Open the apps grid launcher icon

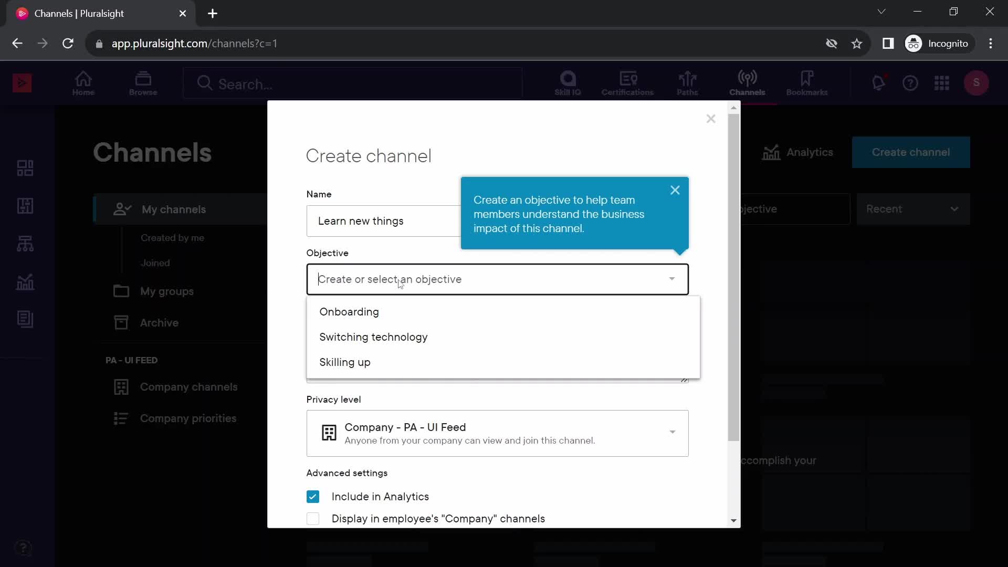[942, 83]
